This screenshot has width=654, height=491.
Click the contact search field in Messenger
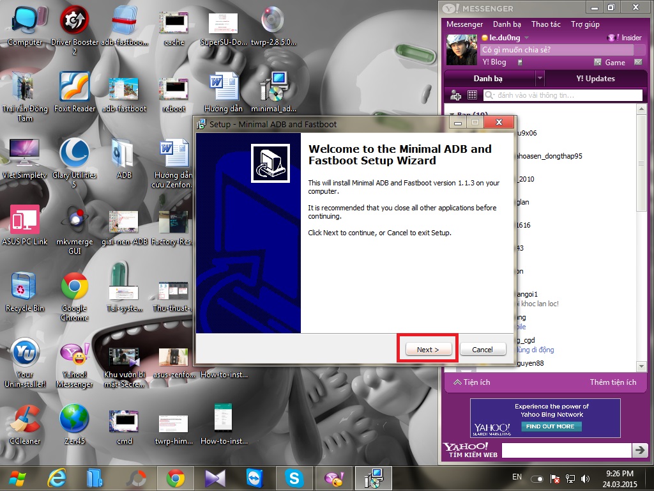point(563,95)
